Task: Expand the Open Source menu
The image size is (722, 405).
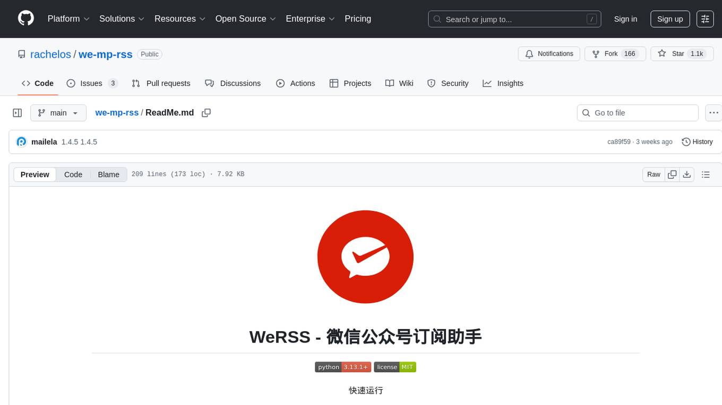Action: [246, 19]
